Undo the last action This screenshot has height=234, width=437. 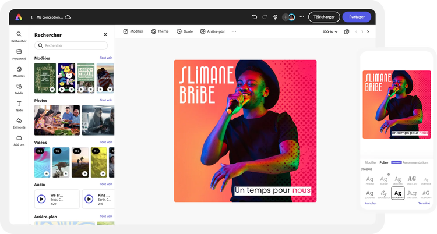click(255, 17)
